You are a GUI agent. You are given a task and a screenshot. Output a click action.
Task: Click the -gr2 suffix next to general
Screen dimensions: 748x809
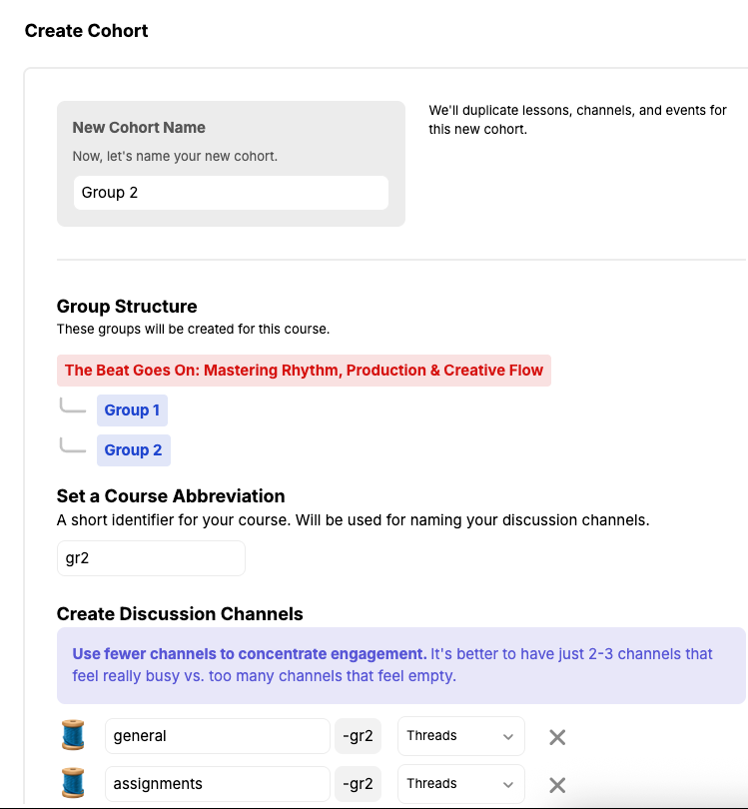point(358,736)
